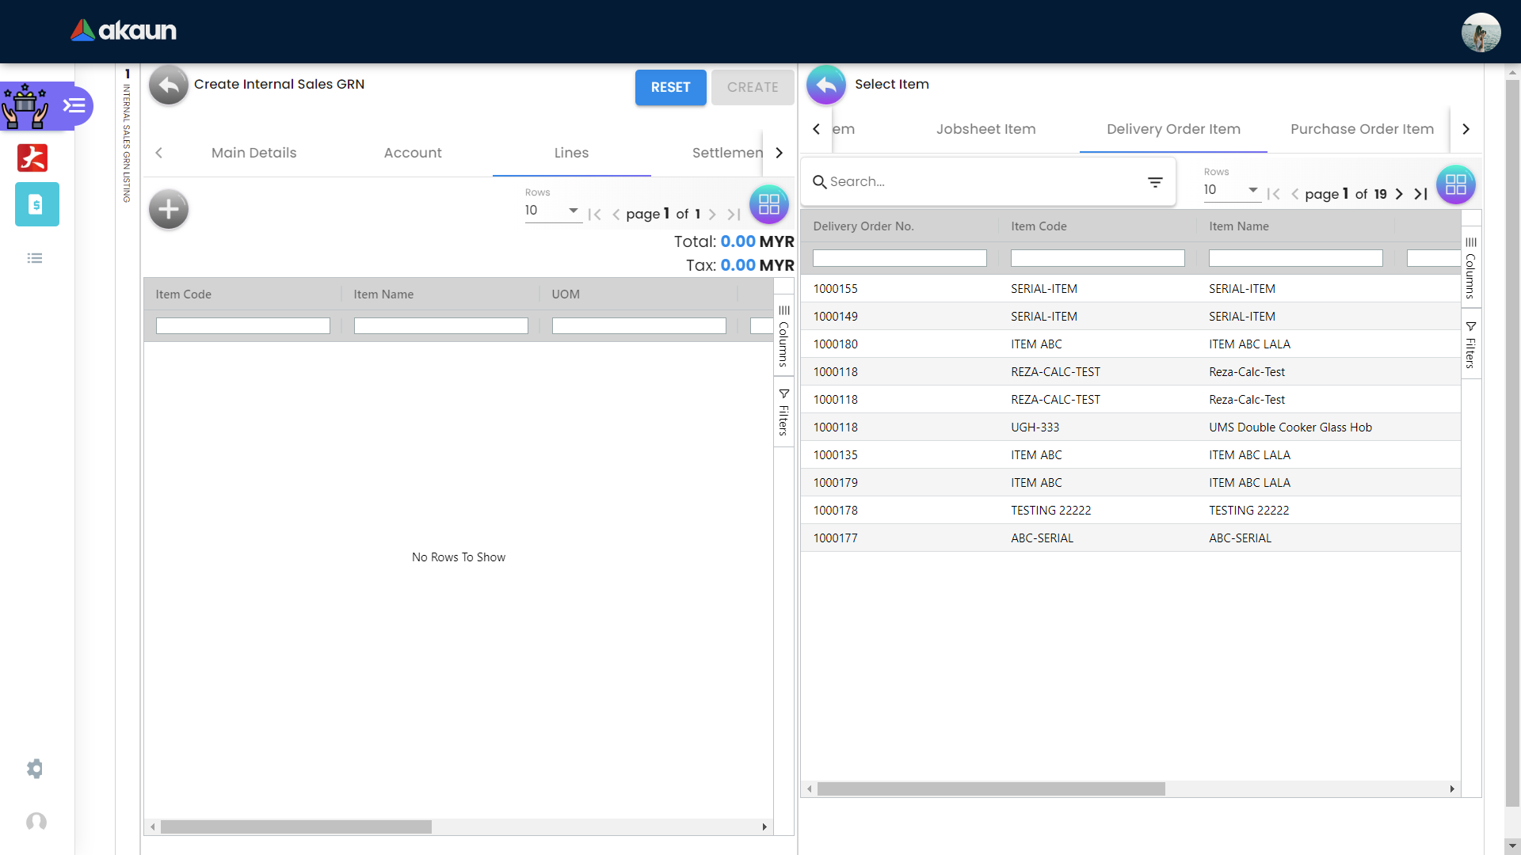Open the settings gear in sidebar
Viewport: 1521px width, 855px height.
(x=35, y=769)
